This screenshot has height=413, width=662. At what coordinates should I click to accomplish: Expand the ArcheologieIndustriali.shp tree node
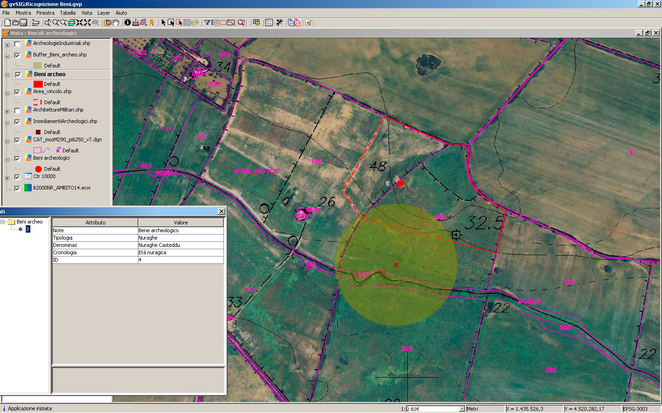(x=7, y=45)
